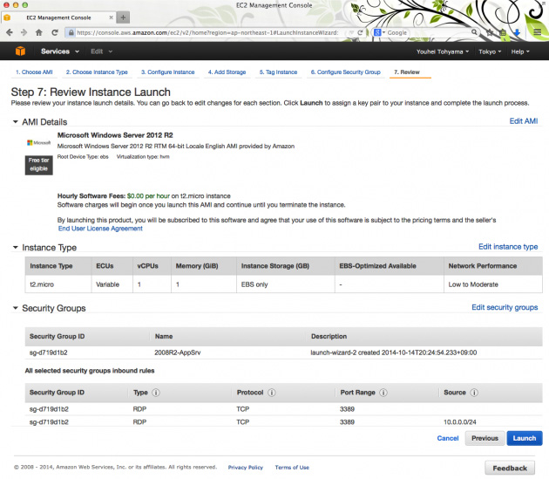
Task: Go to the browser home page icon
Action: (x=39, y=32)
